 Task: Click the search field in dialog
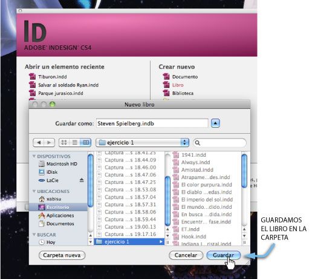(219, 143)
